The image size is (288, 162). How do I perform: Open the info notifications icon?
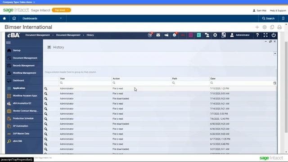click(175, 35)
